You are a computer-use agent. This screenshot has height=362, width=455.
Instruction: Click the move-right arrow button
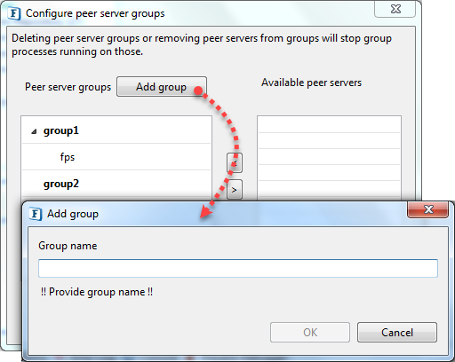(235, 190)
